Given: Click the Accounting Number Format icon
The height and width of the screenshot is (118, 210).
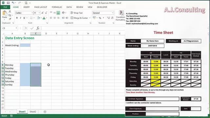Looking at the screenshot, I should tap(94, 18).
